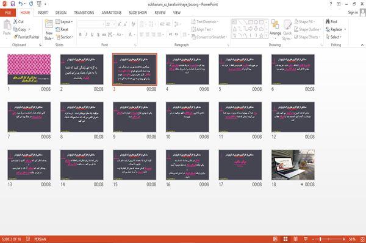
Task: Select the Format Painter tool
Action: (26, 37)
